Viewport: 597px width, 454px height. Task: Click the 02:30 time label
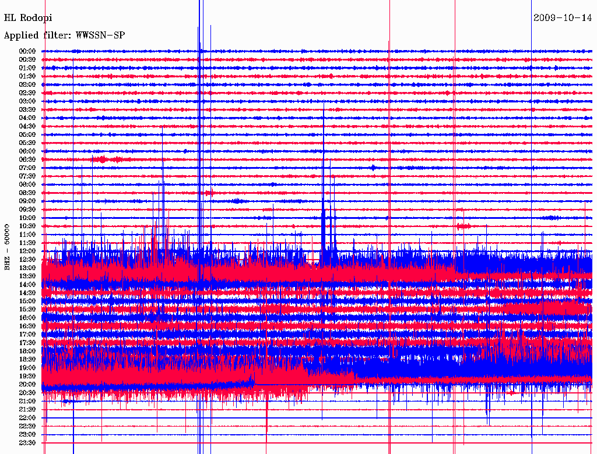[x=27, y=93]
